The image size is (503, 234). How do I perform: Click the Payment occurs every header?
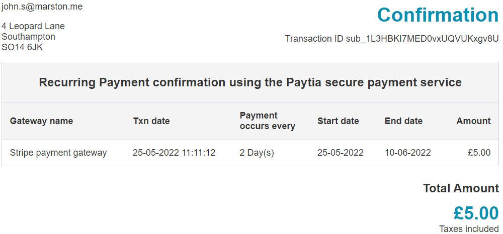pos(267,121)
